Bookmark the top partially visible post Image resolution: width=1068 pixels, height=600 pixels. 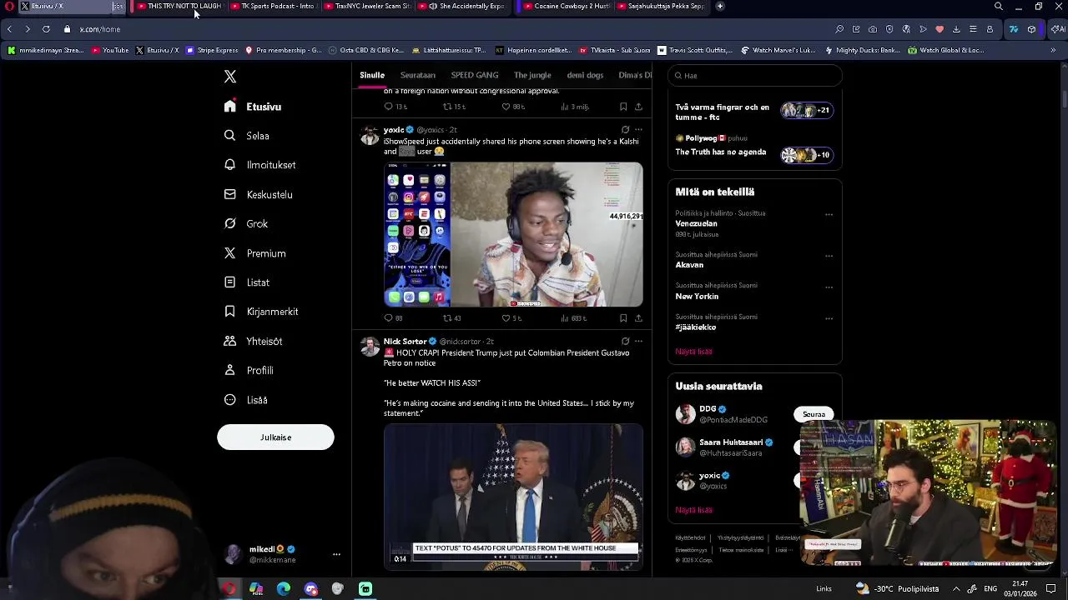[623, 107]
